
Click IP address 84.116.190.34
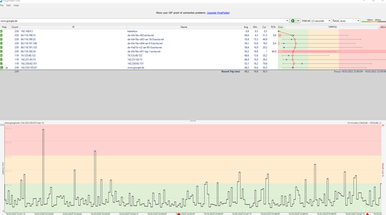(x=28, y=52)
